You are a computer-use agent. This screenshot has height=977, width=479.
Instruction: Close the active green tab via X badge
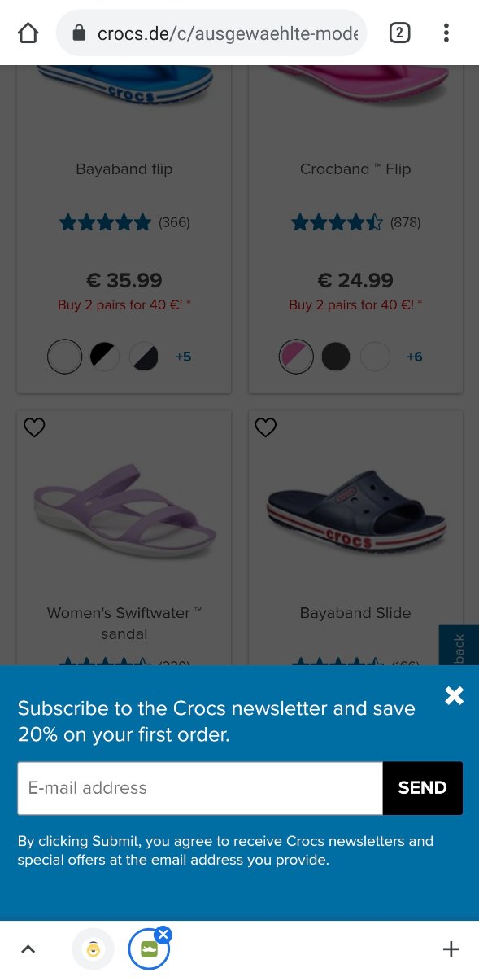point(163,935)
